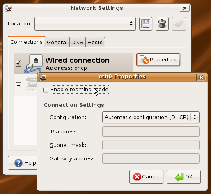Close the eth0 Properties window
The image size is (211, 194).
click(201, 77)
